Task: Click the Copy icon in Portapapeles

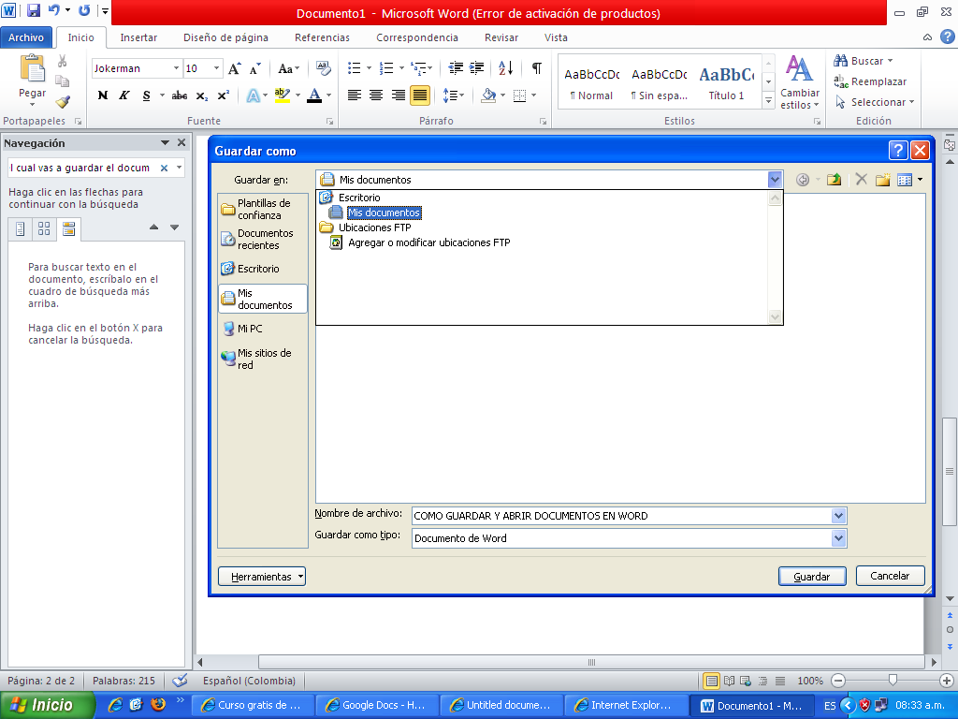Action: pyautogui.click(x=63, y=81)
